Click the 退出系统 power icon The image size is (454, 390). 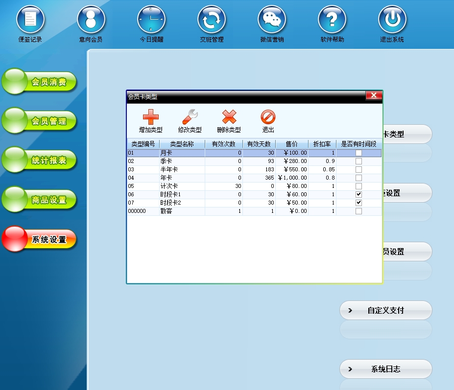pyautogui.click(x=392, y=20)
